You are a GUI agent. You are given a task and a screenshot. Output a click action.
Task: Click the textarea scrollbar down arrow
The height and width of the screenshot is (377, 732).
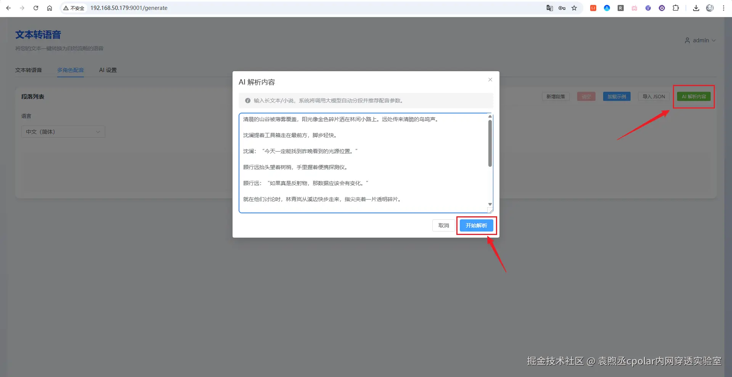[490, 204]
